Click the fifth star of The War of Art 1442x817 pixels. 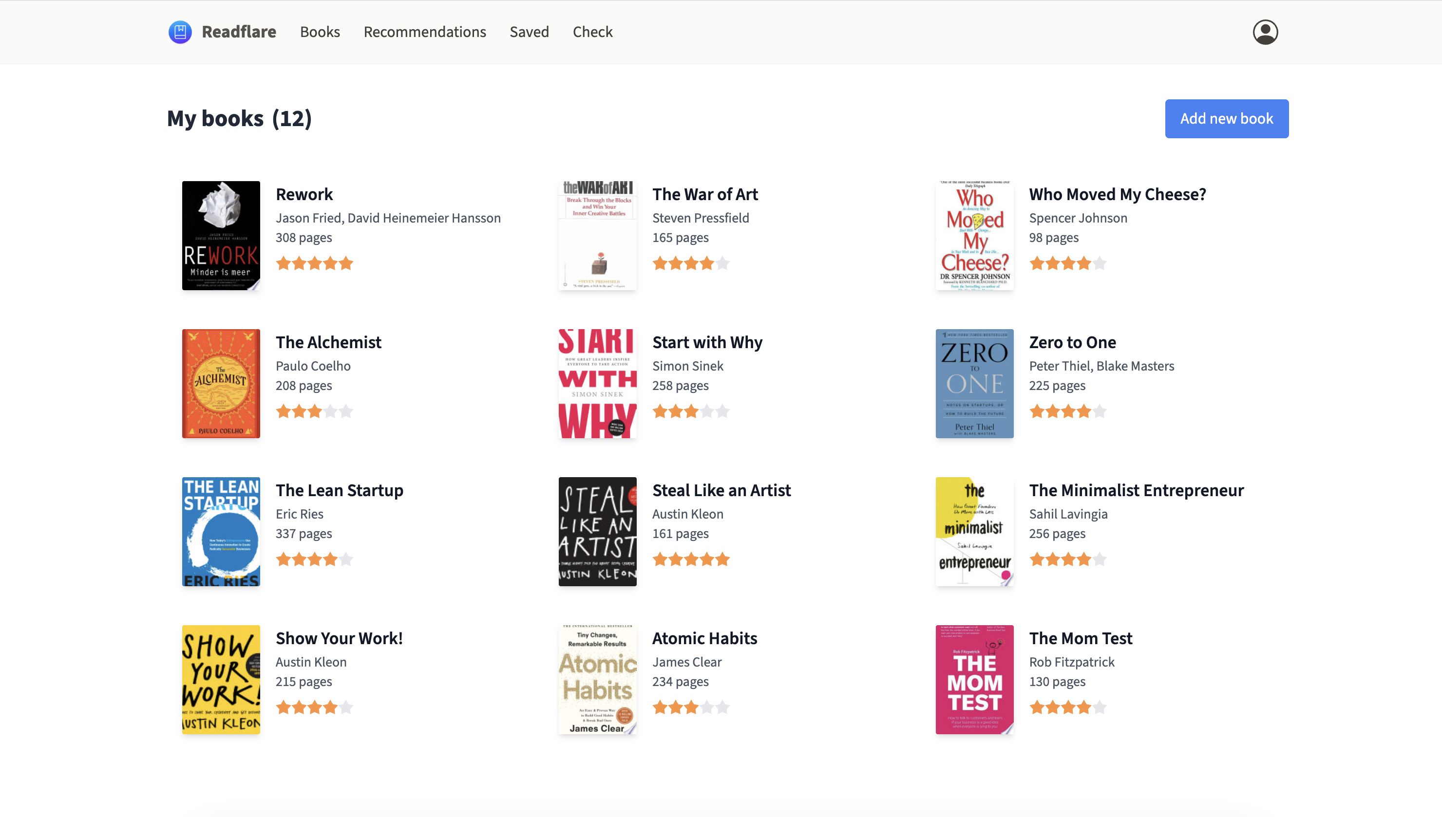pos(723,263)
